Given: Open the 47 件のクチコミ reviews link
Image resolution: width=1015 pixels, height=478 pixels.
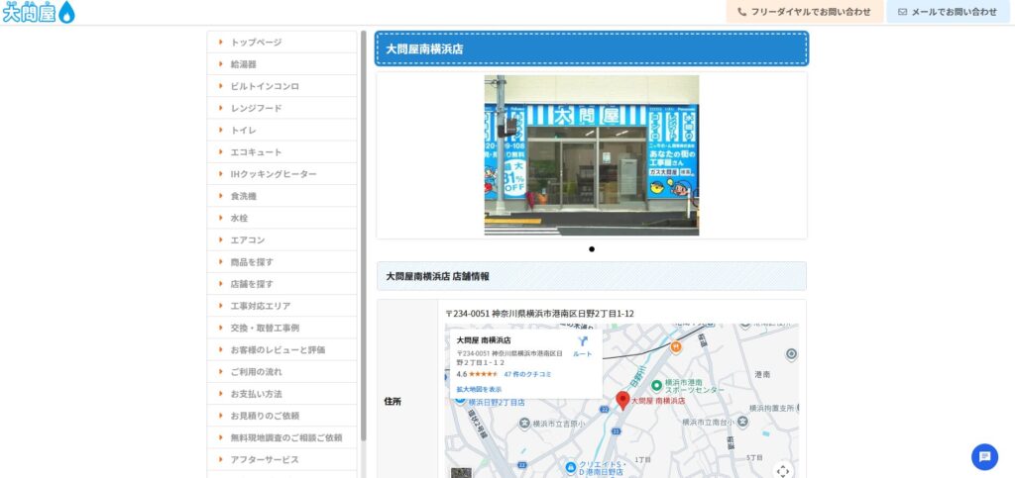Looking at the screenshot, I should click(527, 374).
